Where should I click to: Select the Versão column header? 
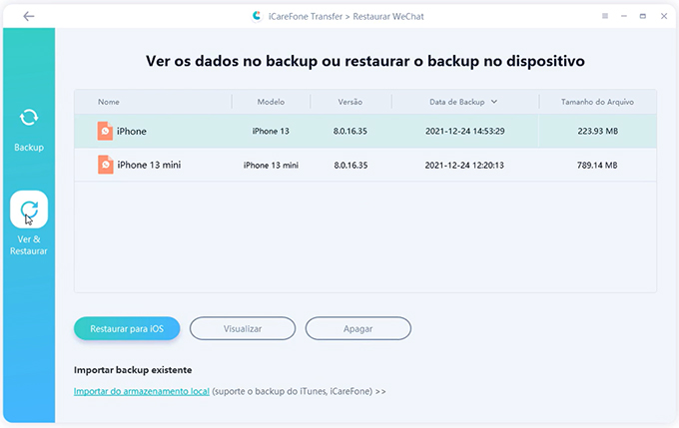tap(349, 102)
